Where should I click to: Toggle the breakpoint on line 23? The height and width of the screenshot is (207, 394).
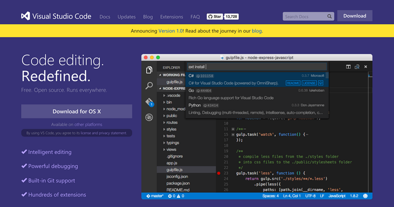pos(219,173)
